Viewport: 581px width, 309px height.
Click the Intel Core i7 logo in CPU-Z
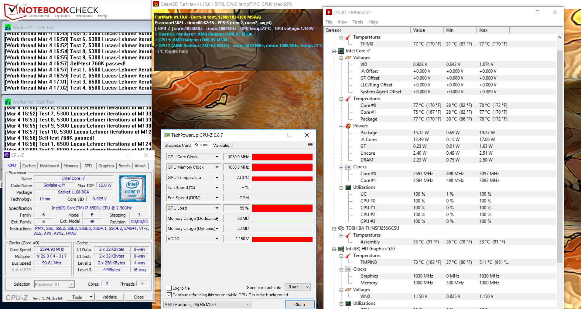coord(132,189)
